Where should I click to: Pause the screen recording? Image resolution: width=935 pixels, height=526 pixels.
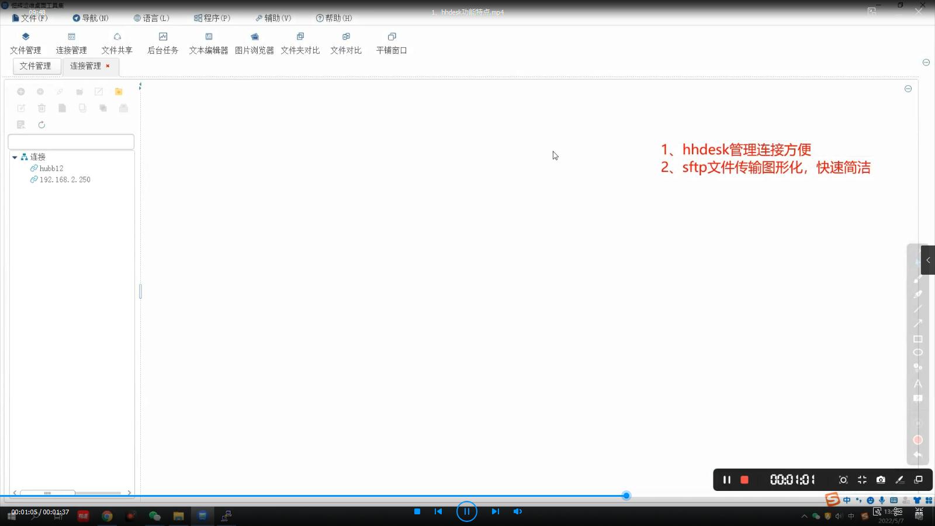pos(726,480)
